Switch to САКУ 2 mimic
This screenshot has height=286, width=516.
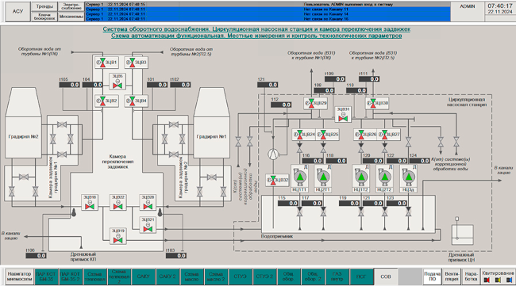click(168, 276)
